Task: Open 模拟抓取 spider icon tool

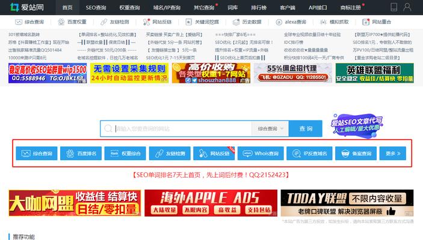Action: pyautogui.click(x=334, y=22)
